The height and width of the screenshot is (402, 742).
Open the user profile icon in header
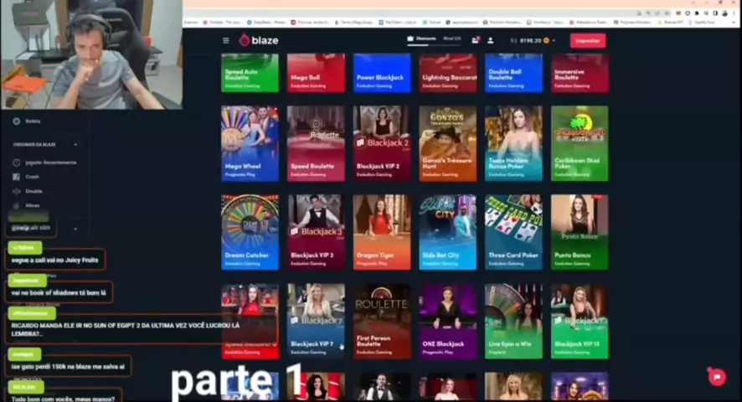click(491, 40)
